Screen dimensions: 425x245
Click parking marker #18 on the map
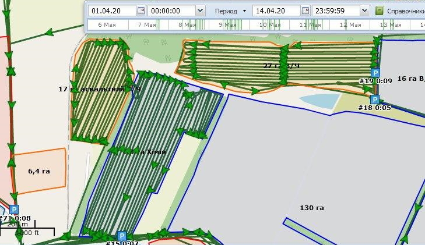click(375, 100)
